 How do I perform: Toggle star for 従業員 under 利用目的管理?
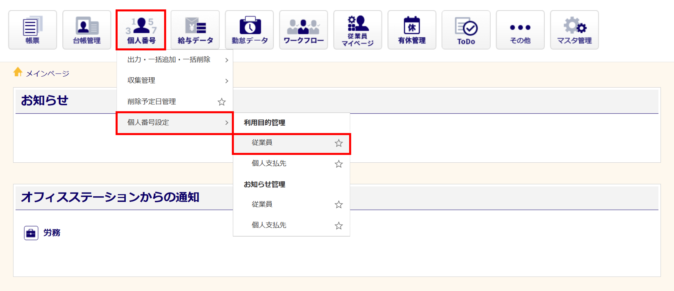339,143
